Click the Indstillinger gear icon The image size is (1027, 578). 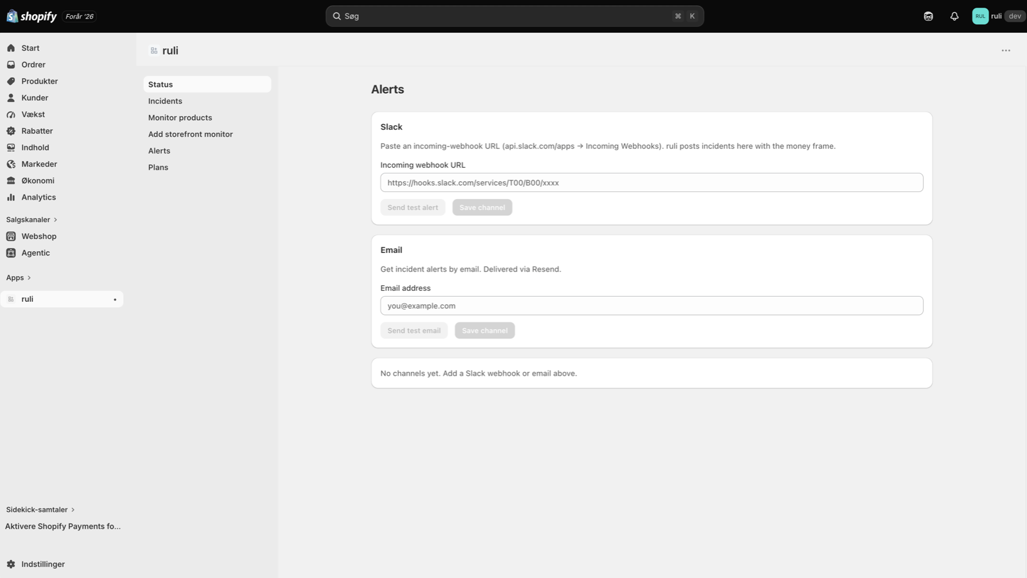pyautogui.click(x=11, y=565)
